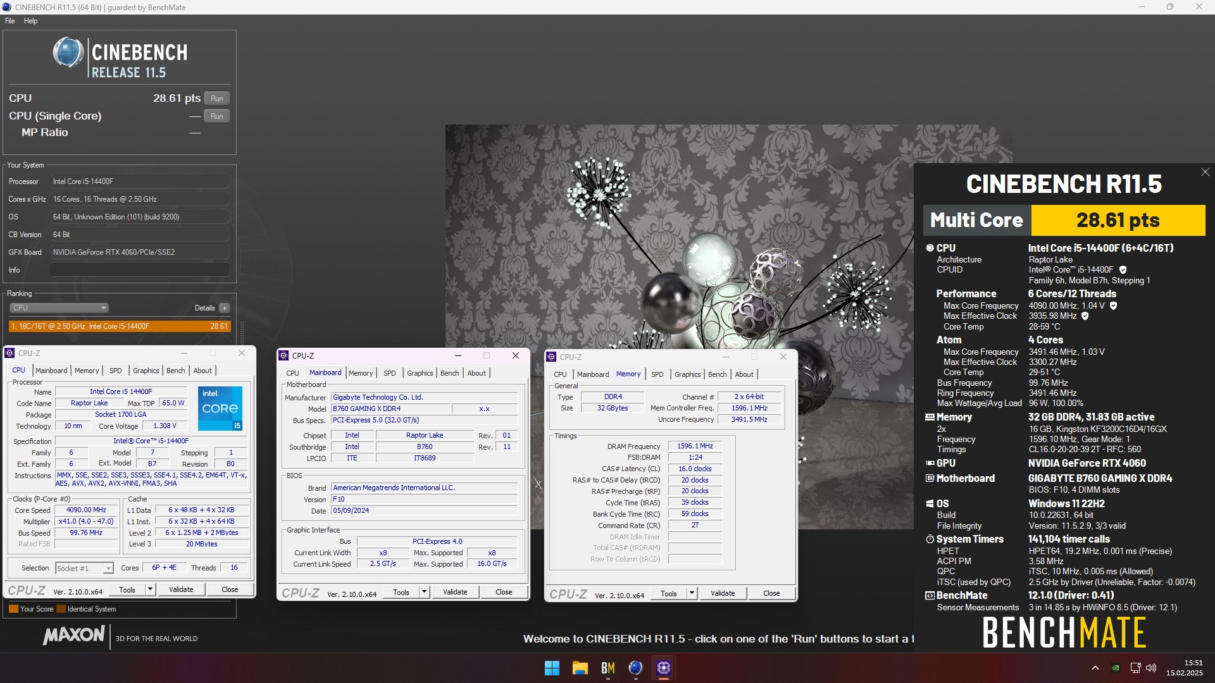This screenshot has width=1215, height=683.
Task: Click the Processor Intel Core i5-14400F field
Action: click(140, 182)
